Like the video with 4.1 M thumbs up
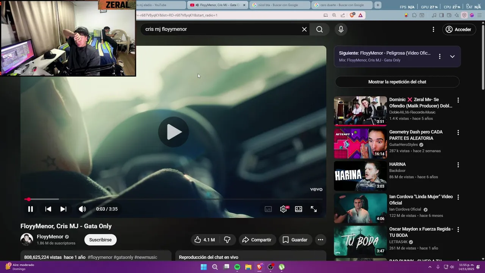The width and height of the screenshot is (485, 273). point(205,240)
